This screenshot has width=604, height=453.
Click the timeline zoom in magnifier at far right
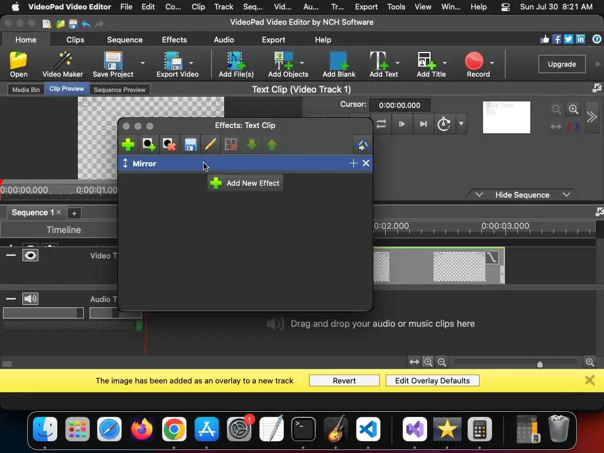click(590, 362)
